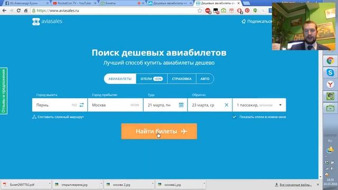This screenshot has width=338, height=190.
Task: Select the Авто tab
Action: click(x=205, y=79)
